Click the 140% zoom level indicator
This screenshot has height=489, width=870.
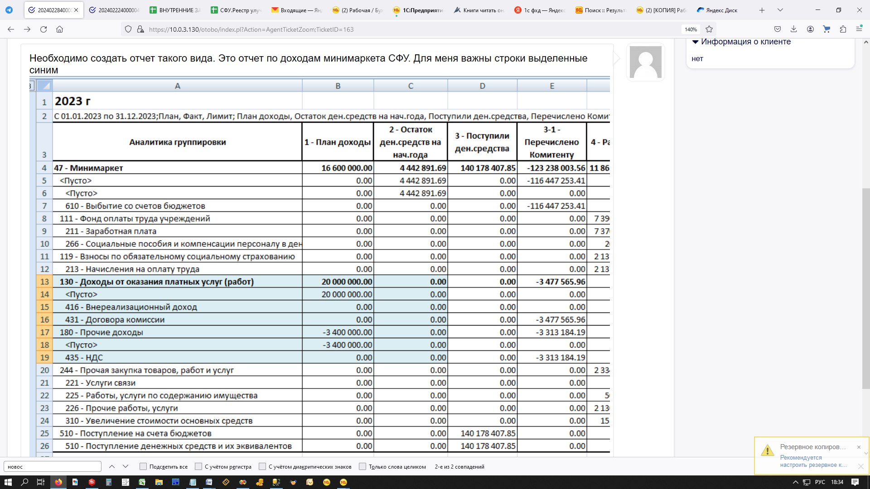pyautogui.click(x=691, y=29)
